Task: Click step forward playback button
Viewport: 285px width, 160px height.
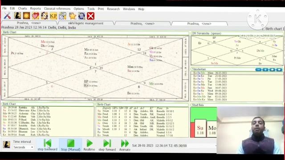Action: 107,145
